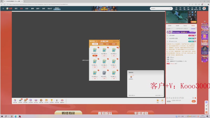Click the 真爱粉丝 tab at page bottom
This screenshot has width=210, height=118.
pyautogui.click(x=104, y=113)
